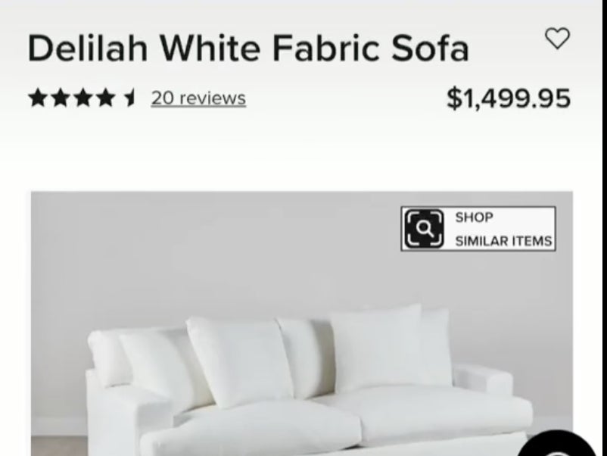Tap the black floating circular button
The height and width of the screenshot is (456, 607).
(x=557, y=444)
